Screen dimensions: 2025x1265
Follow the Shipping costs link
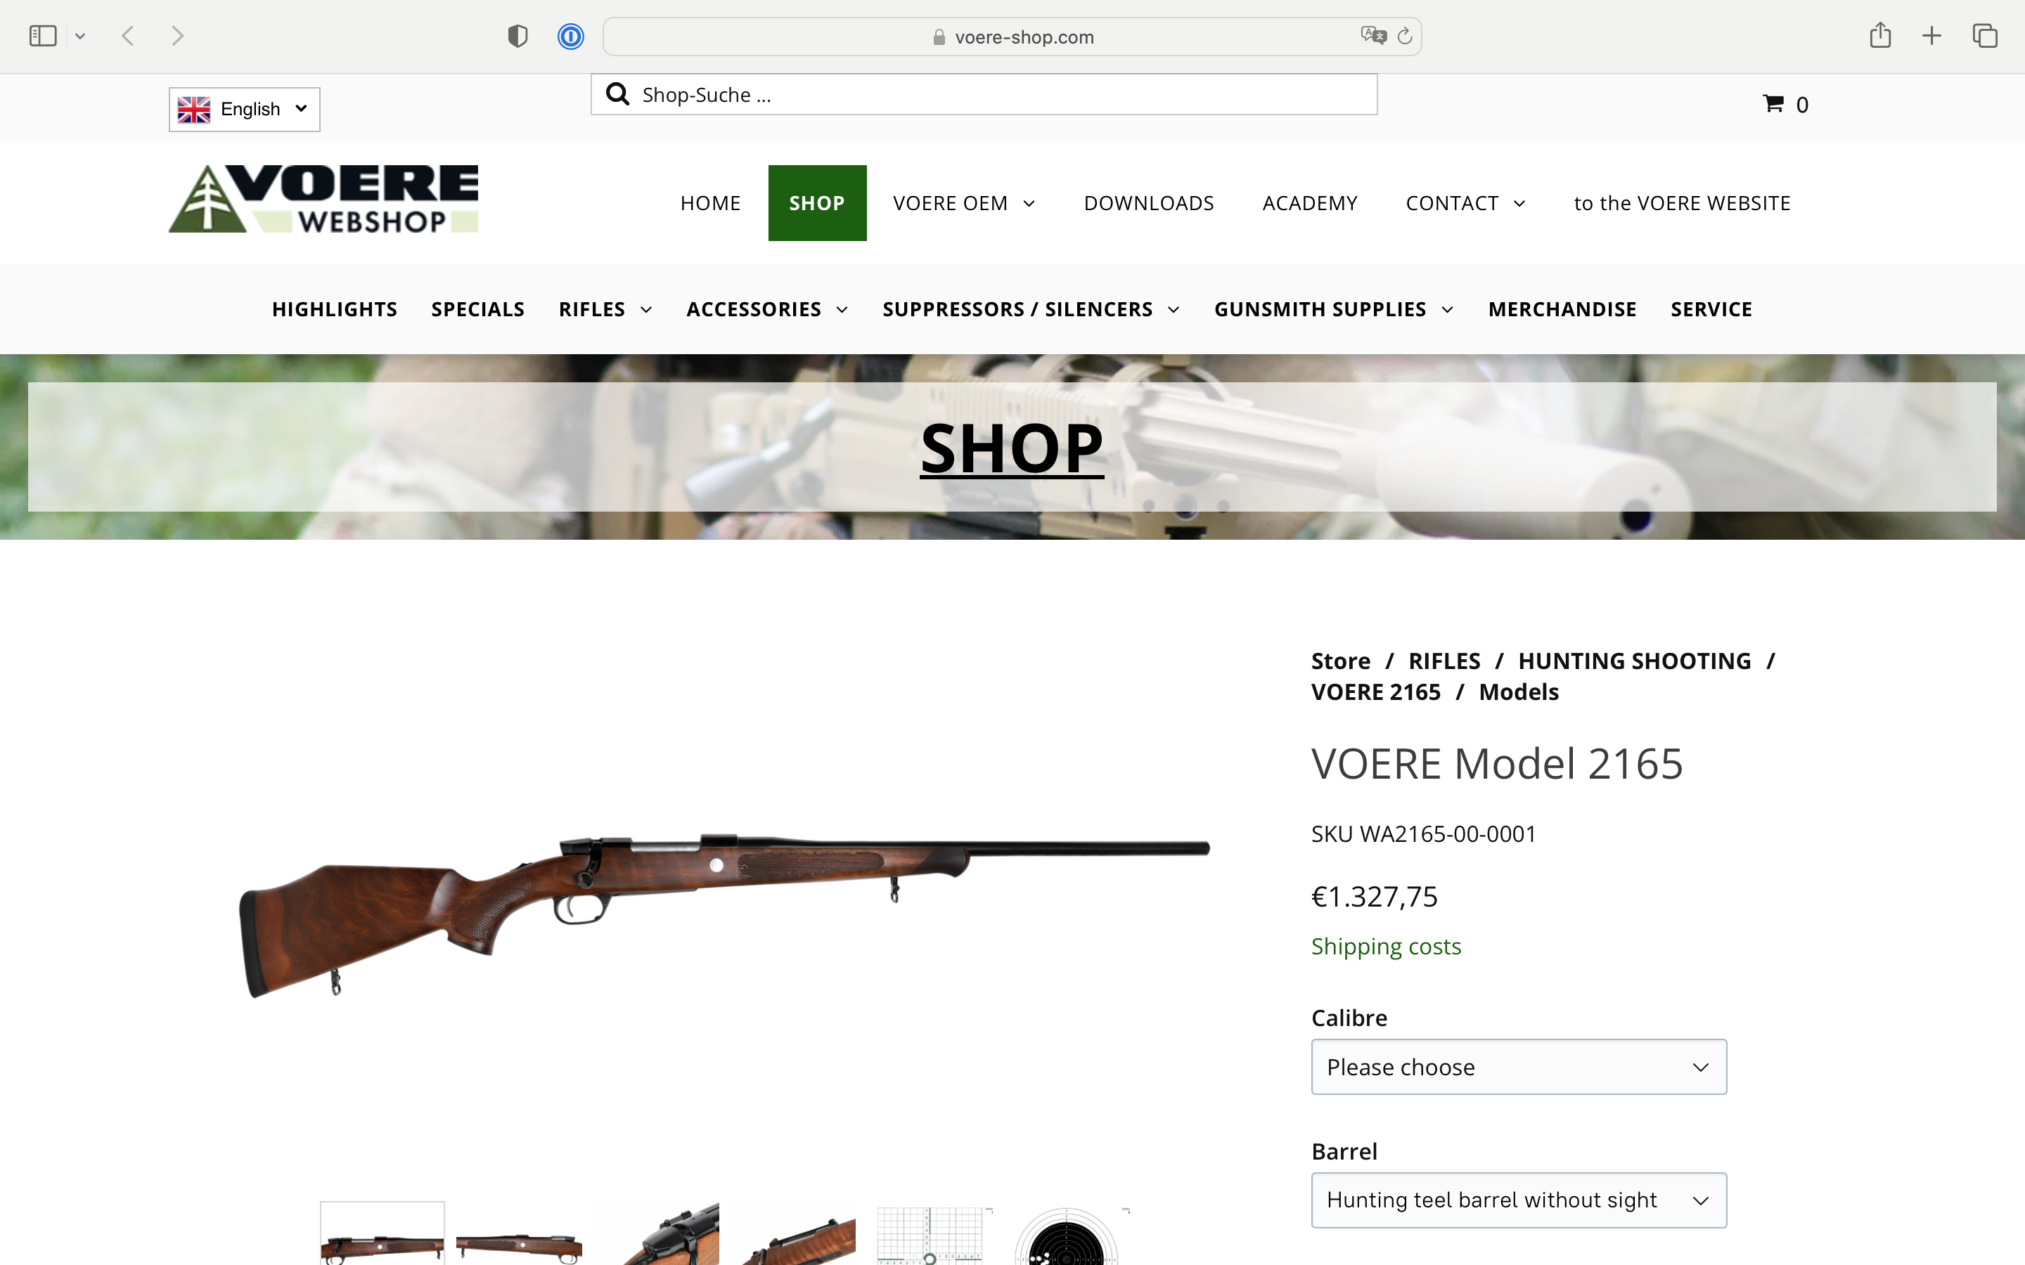point(1386,946)
